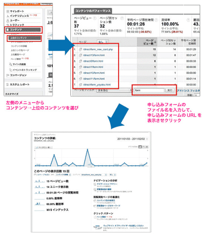Select the first graph mode icon

point(140,147)
